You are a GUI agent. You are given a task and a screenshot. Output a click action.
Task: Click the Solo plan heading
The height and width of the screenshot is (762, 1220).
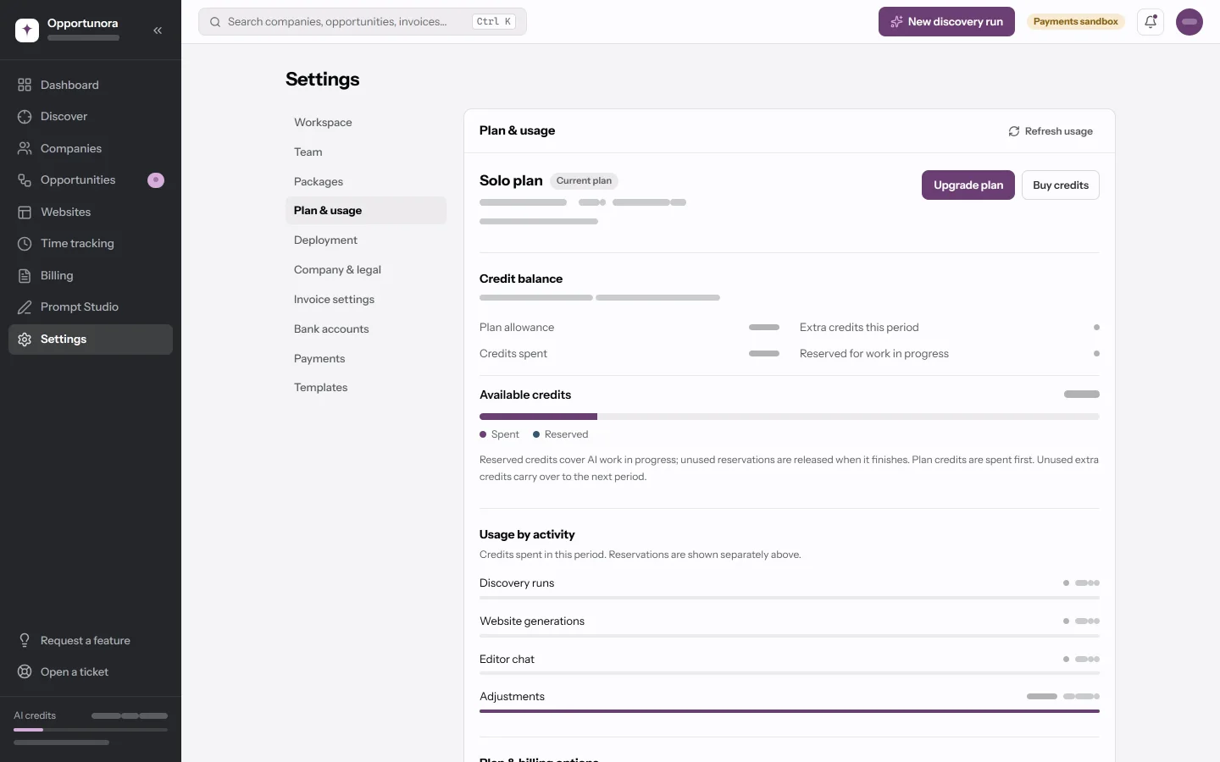tap(511, 180)
